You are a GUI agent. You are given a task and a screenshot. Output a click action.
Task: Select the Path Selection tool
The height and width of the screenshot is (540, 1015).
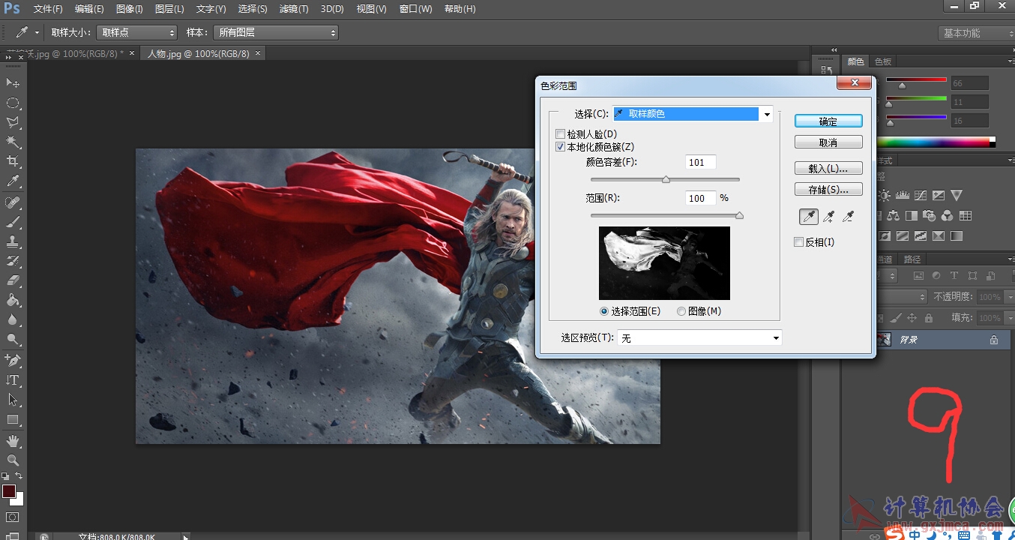13,400
